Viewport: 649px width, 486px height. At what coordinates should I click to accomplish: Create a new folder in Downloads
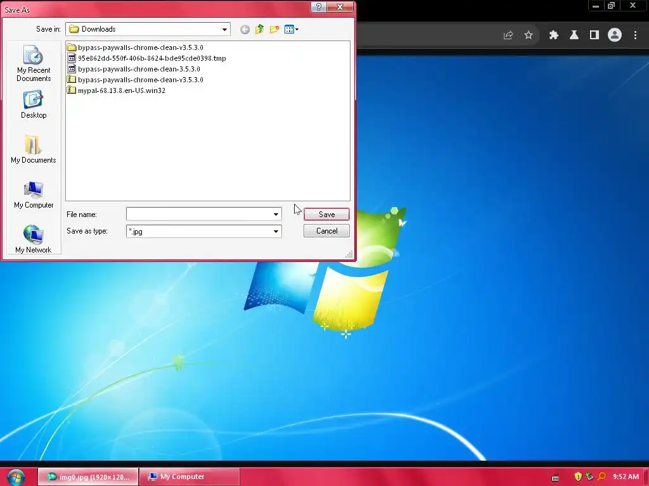click(274, 29)
